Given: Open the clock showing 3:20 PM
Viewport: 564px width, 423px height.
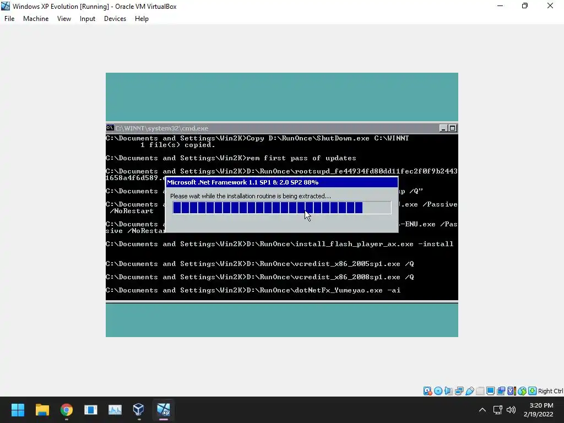Looking at the screenshot, I should (539, 410).
